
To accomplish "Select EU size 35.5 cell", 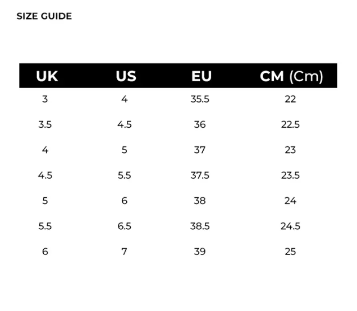I will [200, 99].
